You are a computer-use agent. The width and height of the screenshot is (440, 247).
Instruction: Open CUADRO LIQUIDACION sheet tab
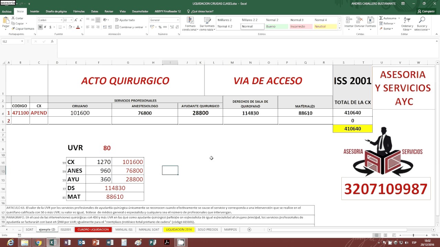coord(93,230)
